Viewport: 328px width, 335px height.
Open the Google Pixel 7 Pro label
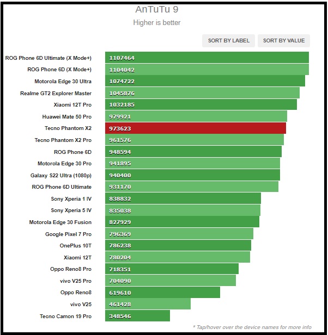tap(68, 234)
